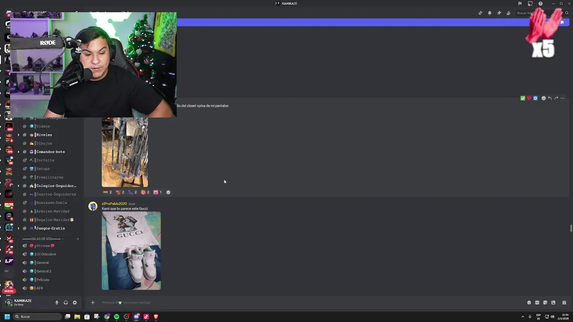Open notification settings bell icon
This screenshot has width=573, height=322.
coord(490,13)
